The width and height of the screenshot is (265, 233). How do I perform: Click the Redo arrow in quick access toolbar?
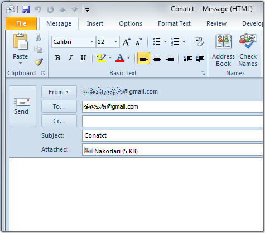tap(50, 9)
